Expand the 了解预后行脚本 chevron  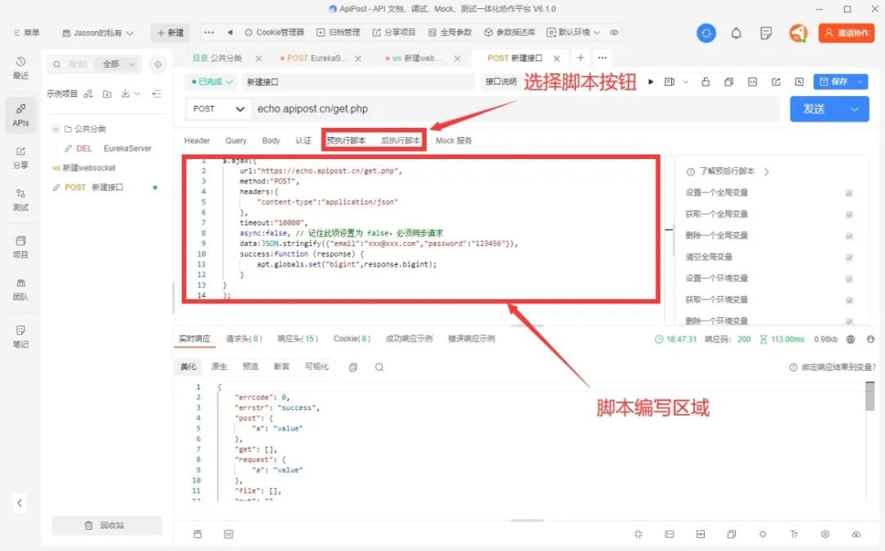(x=766, y=171)
